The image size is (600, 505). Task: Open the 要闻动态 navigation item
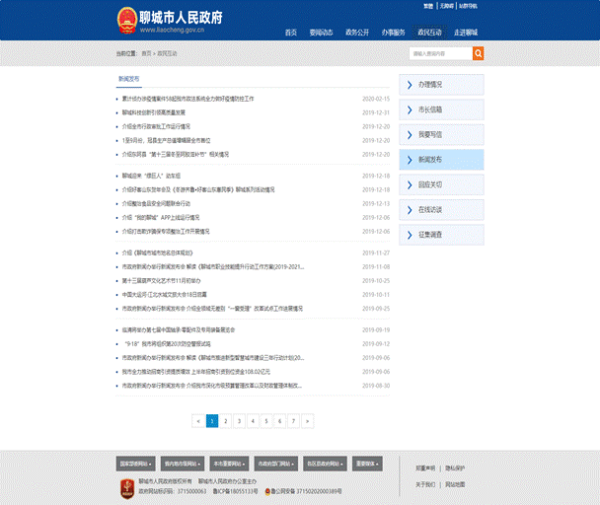pyautogui.click(x=321, y=33)
